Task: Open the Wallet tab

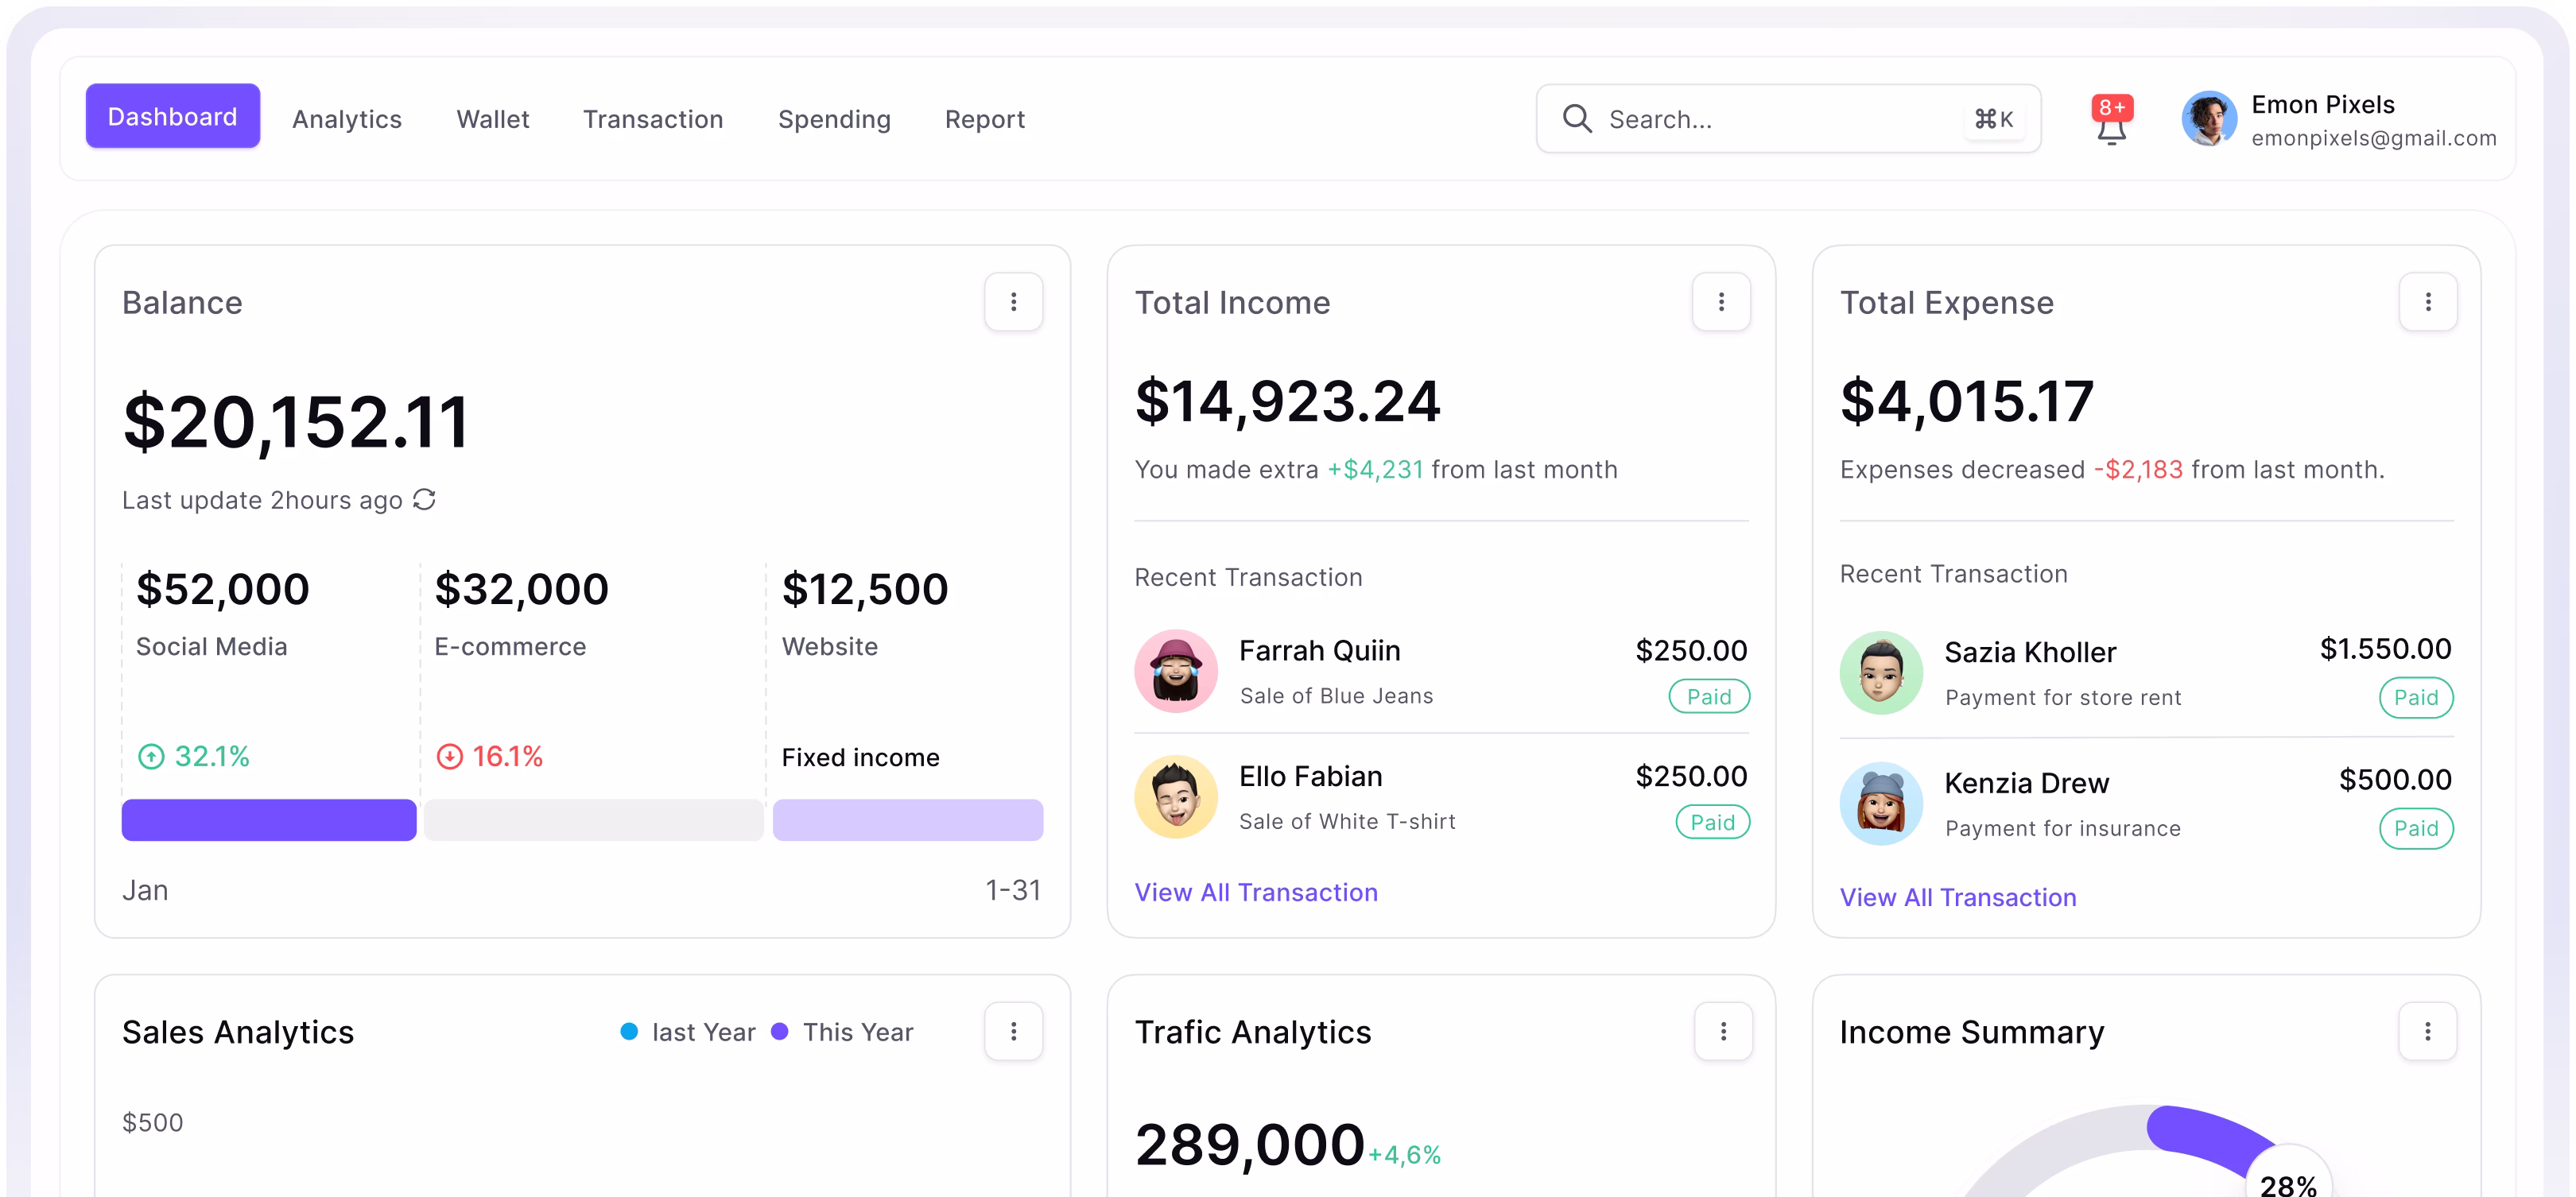Action: (x=492, y=119)
